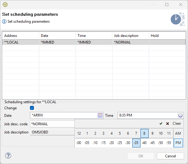Click the application icon in title bar

5,5
